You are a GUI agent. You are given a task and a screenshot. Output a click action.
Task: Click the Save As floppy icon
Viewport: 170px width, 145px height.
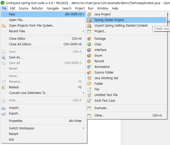pos(4,57)
